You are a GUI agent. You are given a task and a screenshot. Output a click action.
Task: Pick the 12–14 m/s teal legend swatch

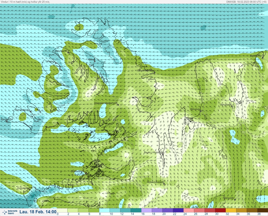pyautogui.click(x=126, y=210)
